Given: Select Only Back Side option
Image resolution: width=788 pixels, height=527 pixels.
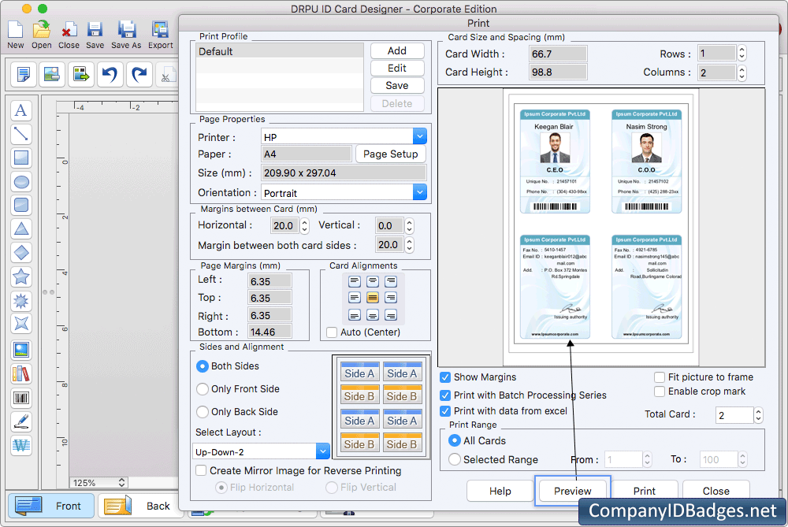Looking at the screenshot, I should point(202,412).
